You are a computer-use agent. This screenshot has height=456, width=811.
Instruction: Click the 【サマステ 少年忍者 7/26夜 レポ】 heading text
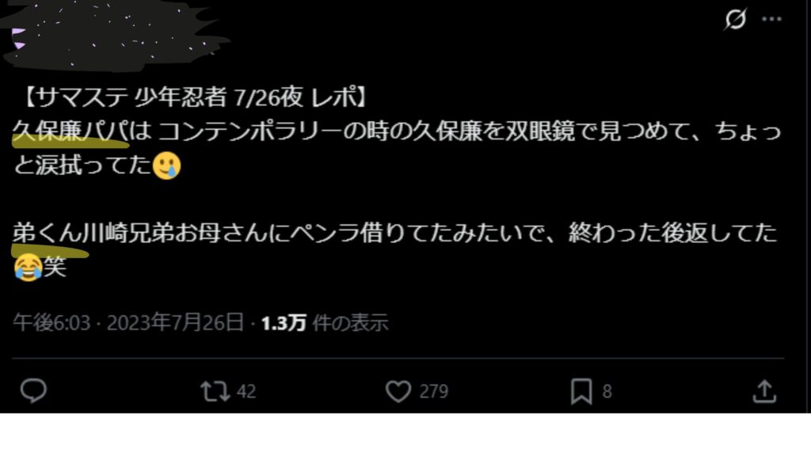pyautogui.click(x=195, y=97)
